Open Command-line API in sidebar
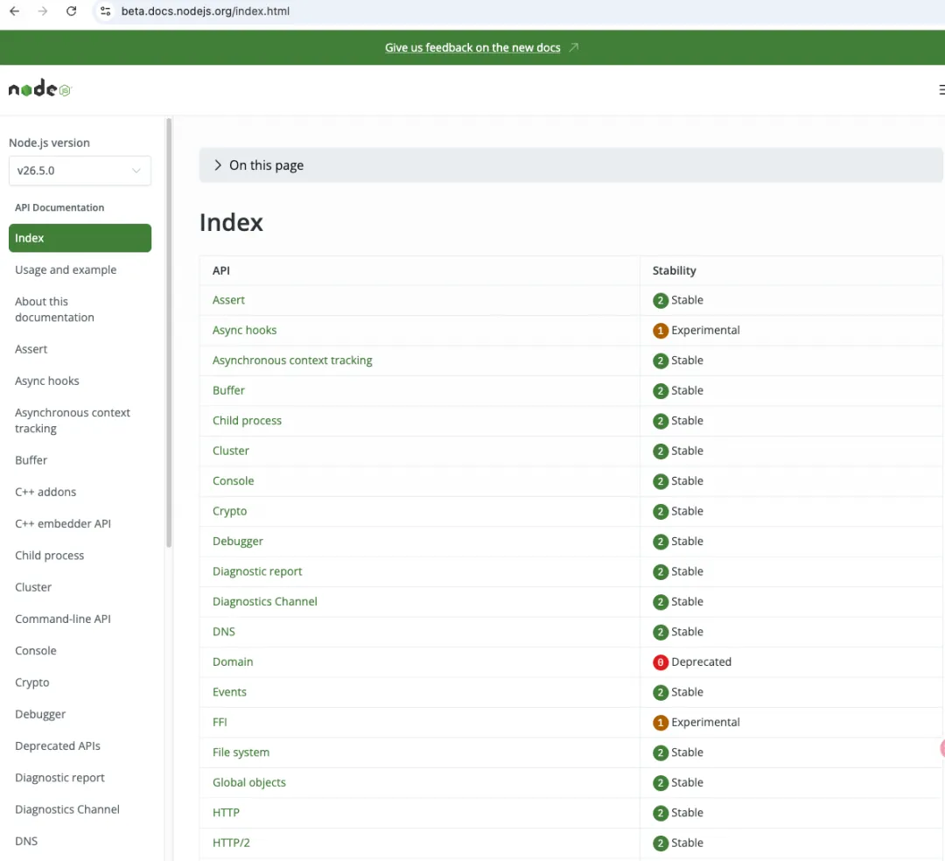 click(x=63, y=619)
